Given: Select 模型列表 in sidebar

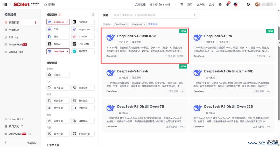Looking at the screenshot, I should tap(20, 22).
